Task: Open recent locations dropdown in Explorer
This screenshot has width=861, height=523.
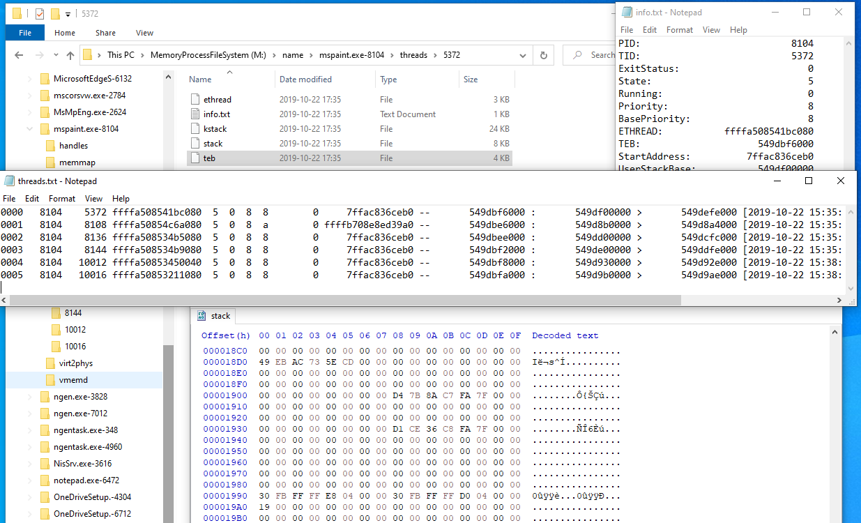Action: (56, 56)
